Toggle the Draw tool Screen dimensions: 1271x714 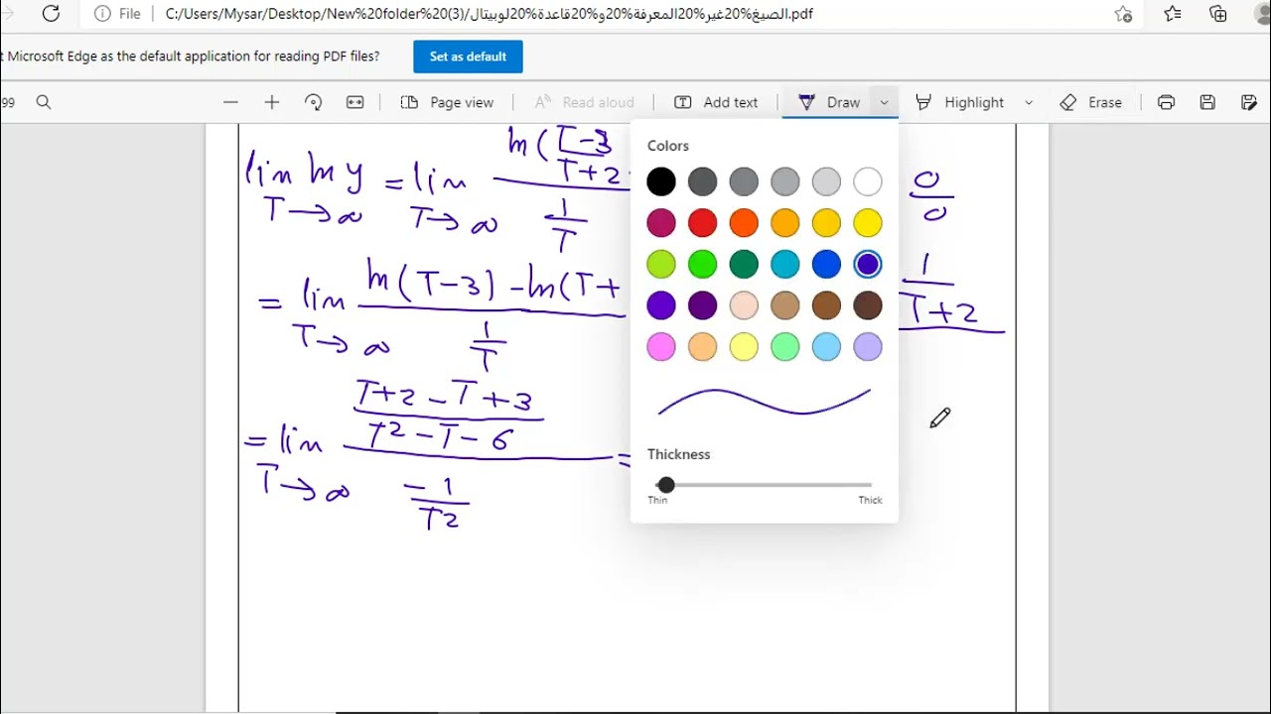pyautogui.click(x=829, y=102)
